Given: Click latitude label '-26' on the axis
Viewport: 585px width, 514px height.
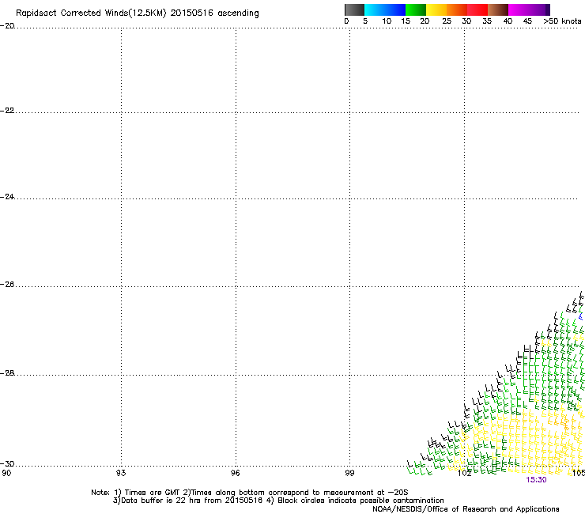Looking at the screenshot, I should (x=7, y=285).
